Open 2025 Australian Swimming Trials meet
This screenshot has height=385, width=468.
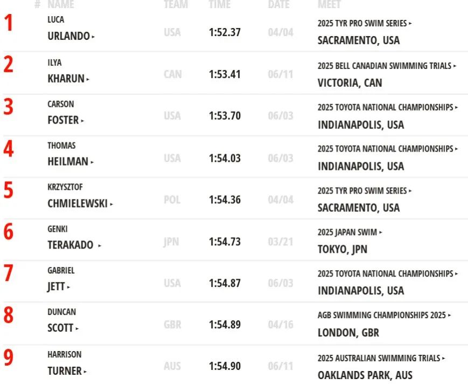pyautogui.click(x=381, y=358)
